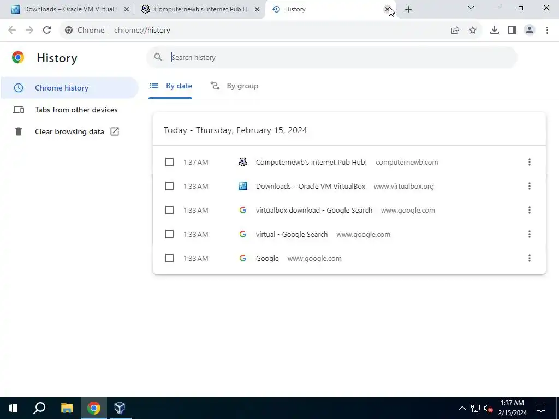Screen dimensions: 559x419
Task: Switch to the By date tab
Action: click(170, 86)
